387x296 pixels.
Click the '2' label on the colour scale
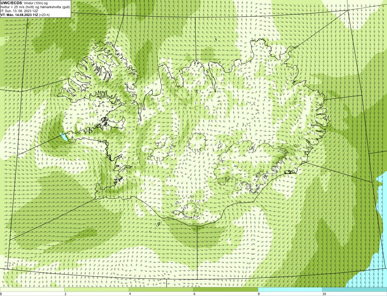[x=65, y=294]
